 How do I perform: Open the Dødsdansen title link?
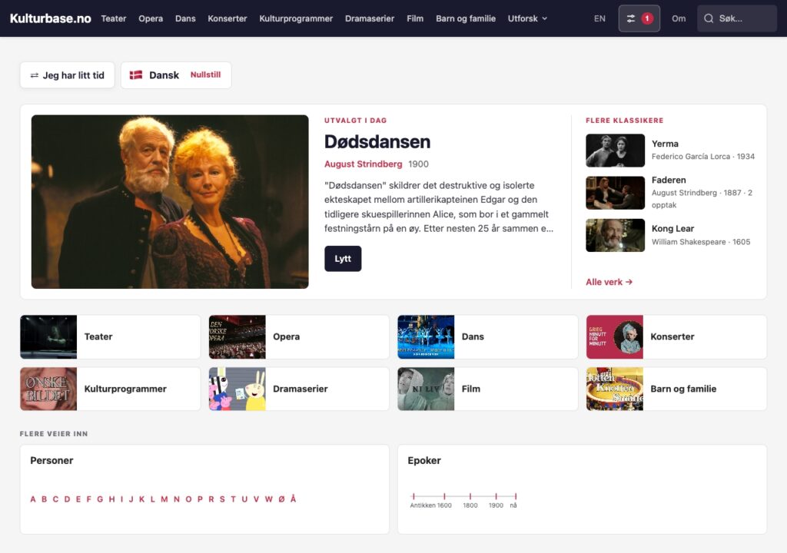tap(377, 141)
